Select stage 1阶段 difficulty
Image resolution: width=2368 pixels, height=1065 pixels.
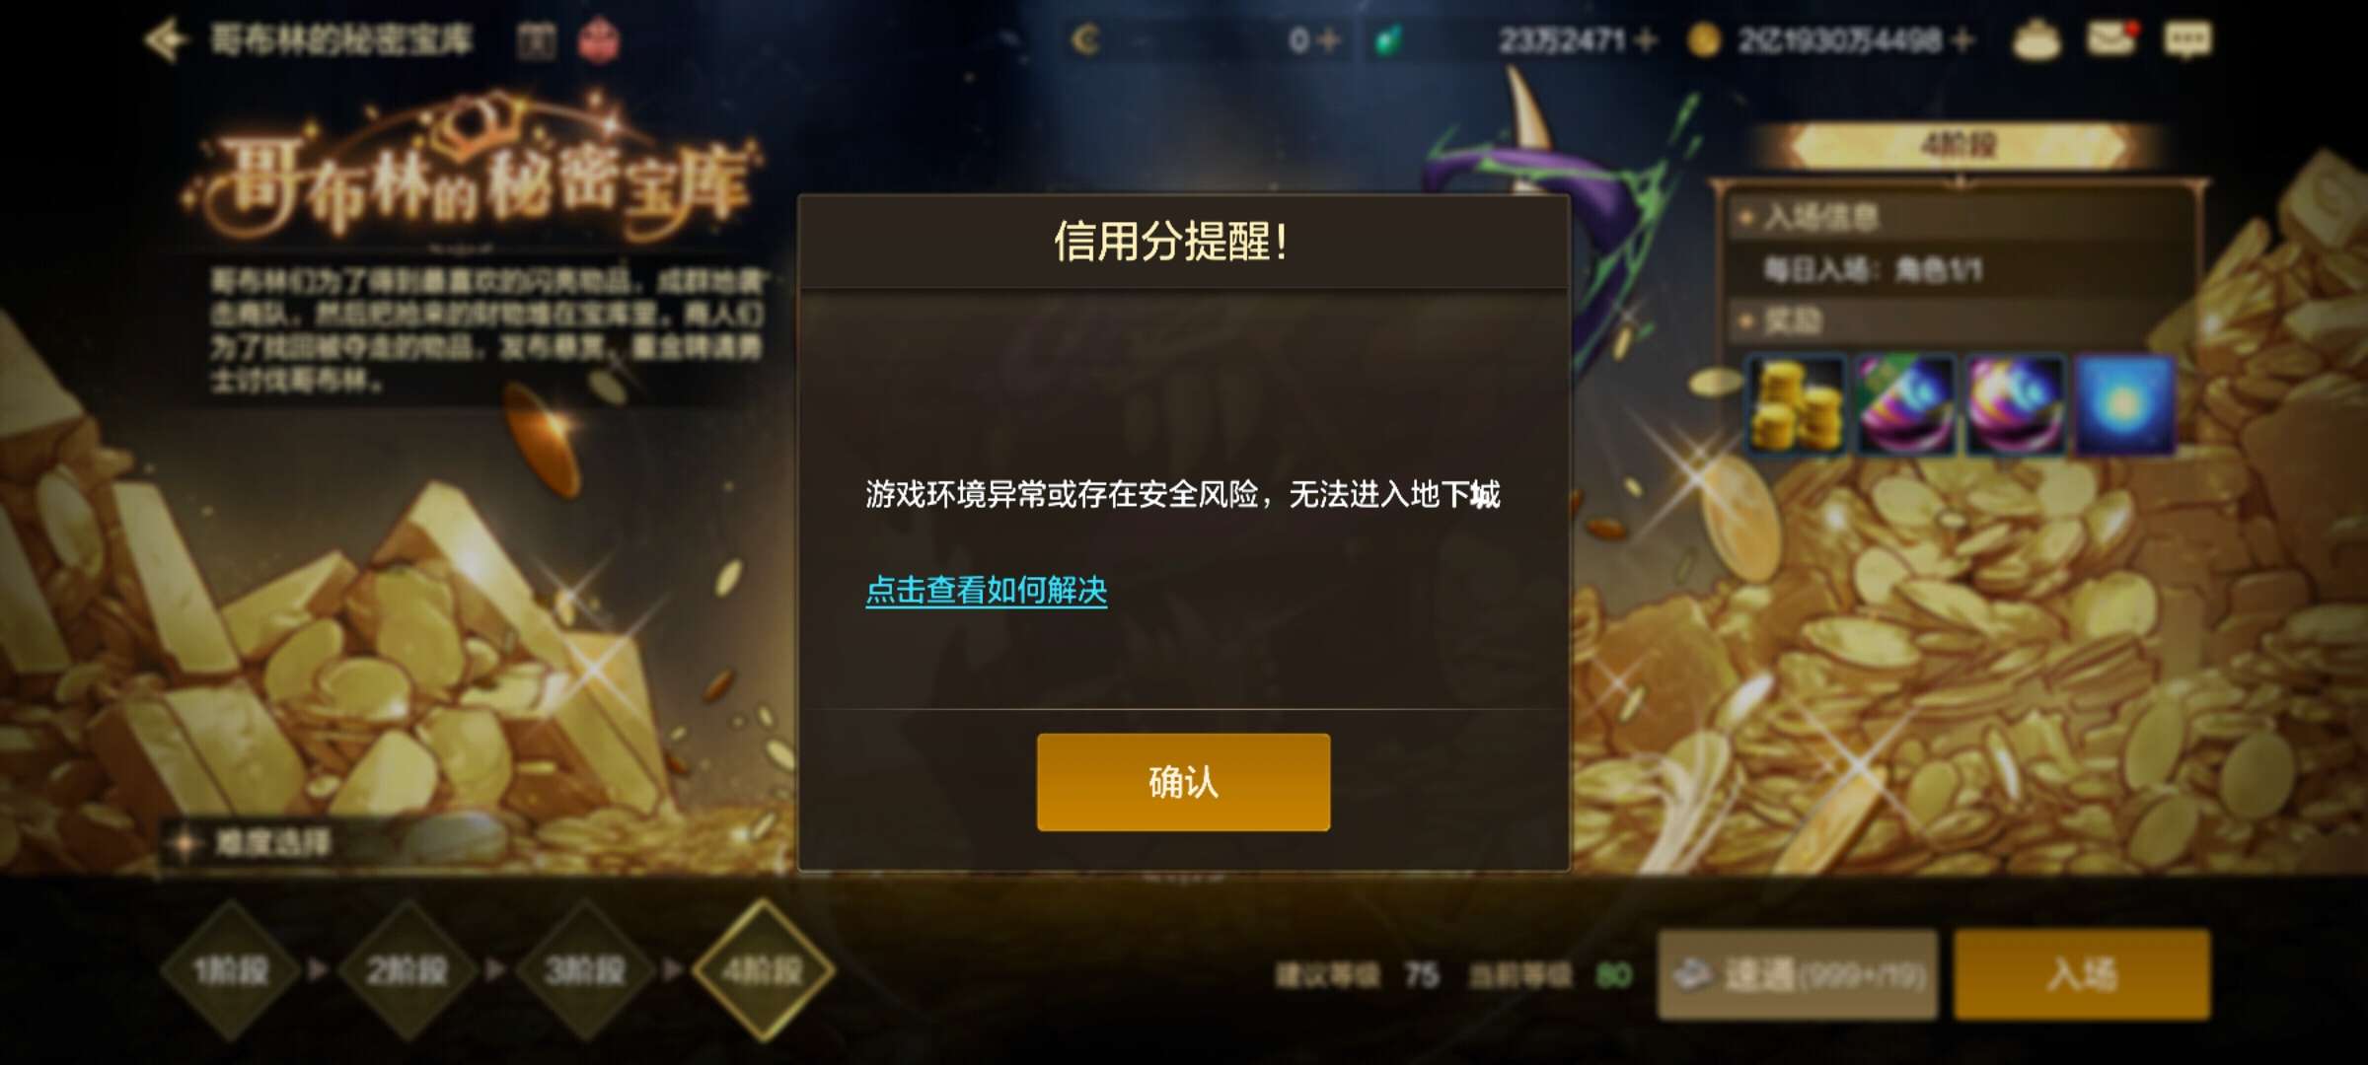(x=231, y=970)
